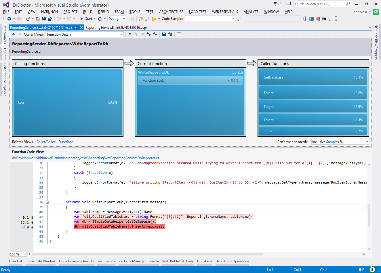
Task: Click the horizontal scrollbar in code view
Action: [147, 254]
